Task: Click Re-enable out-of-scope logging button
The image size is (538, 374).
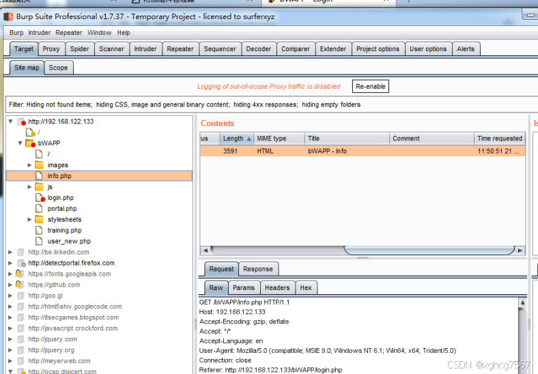Action: [x=371, y=87]
